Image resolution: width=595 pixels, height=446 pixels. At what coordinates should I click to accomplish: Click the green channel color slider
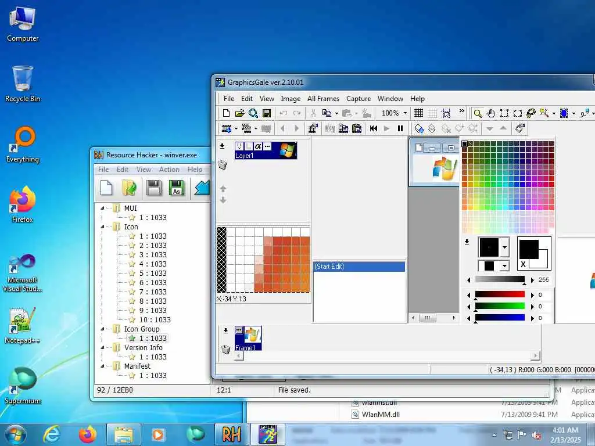(x=500, y=306)
